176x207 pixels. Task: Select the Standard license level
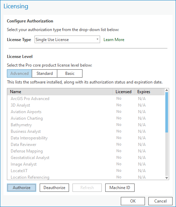(45, 73)
